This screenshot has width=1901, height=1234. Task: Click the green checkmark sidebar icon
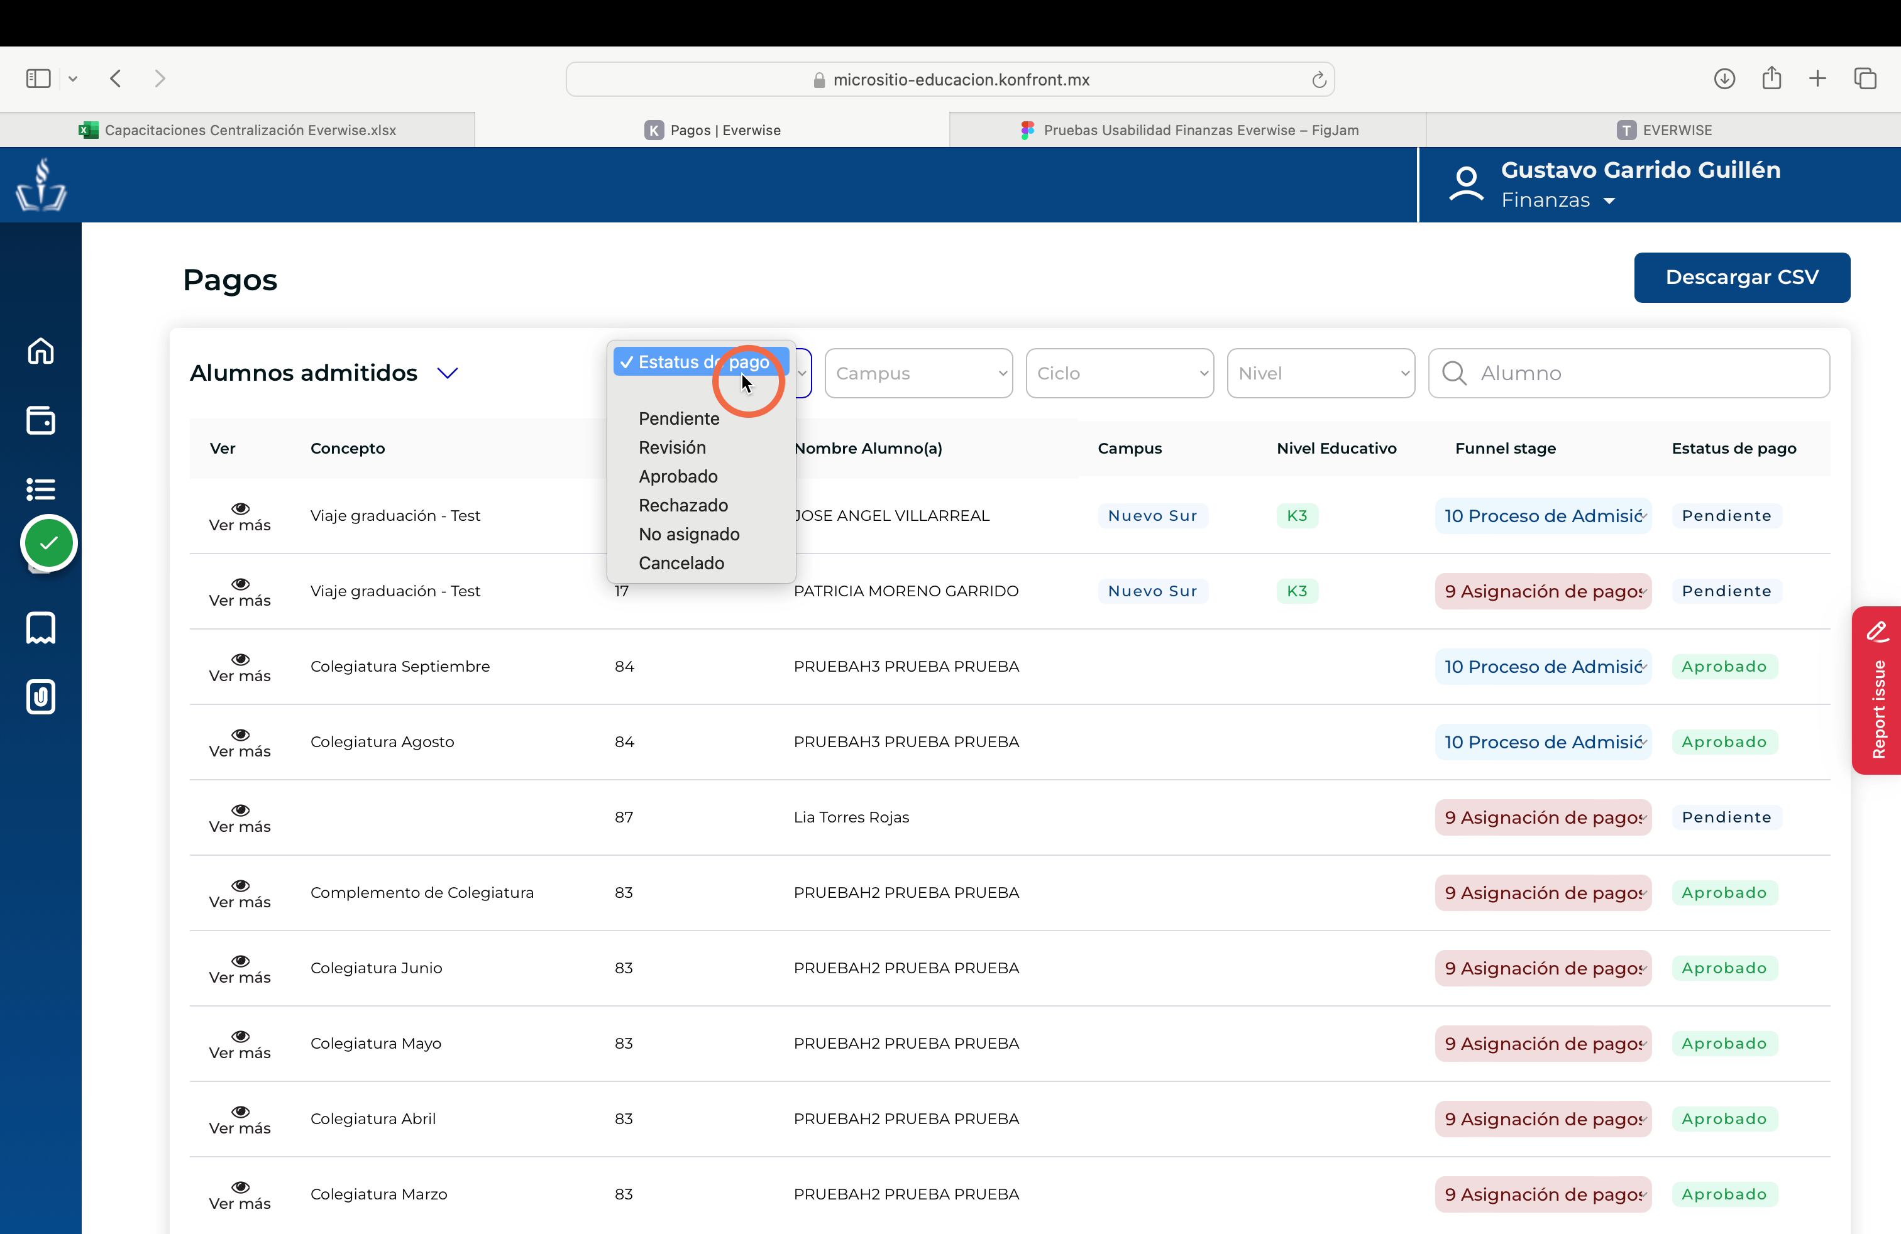tap(49, 543)
